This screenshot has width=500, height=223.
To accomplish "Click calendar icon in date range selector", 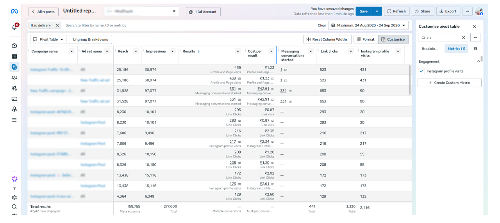I will tap(333, 25).
